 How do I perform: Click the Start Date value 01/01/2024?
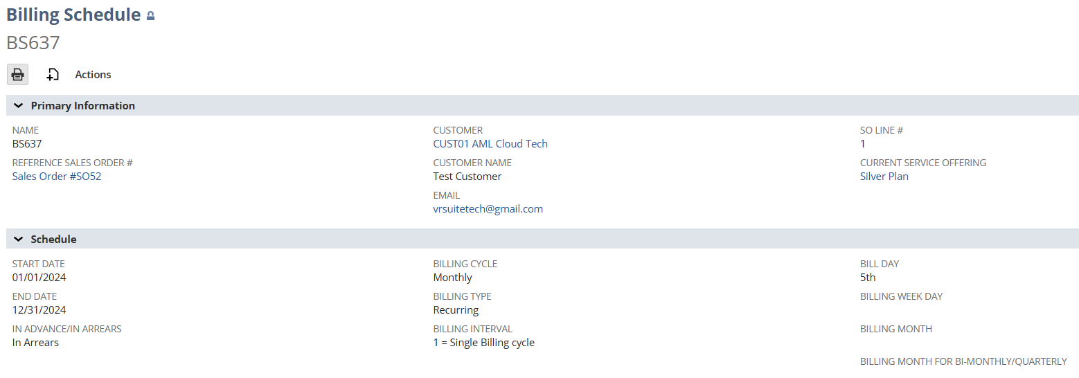click(39, 278)
